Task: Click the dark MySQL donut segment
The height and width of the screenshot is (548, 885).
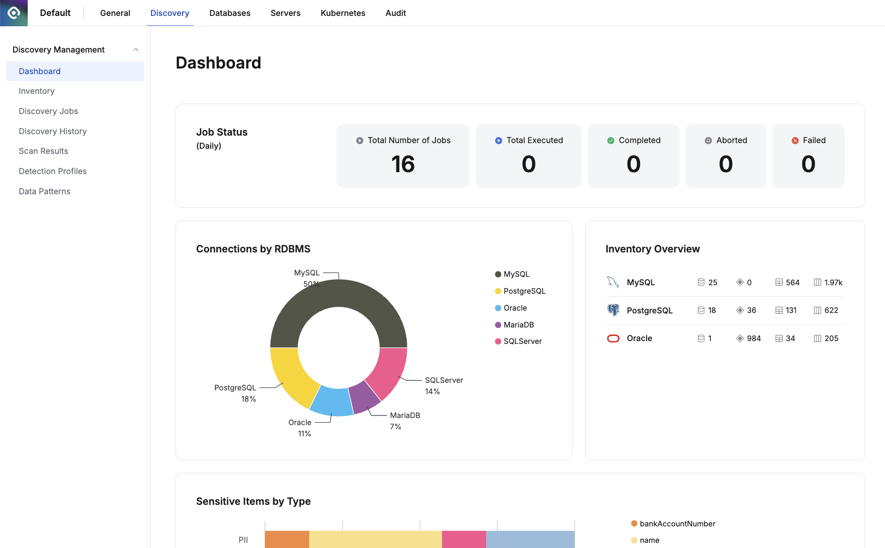Action: click(339, 293)
